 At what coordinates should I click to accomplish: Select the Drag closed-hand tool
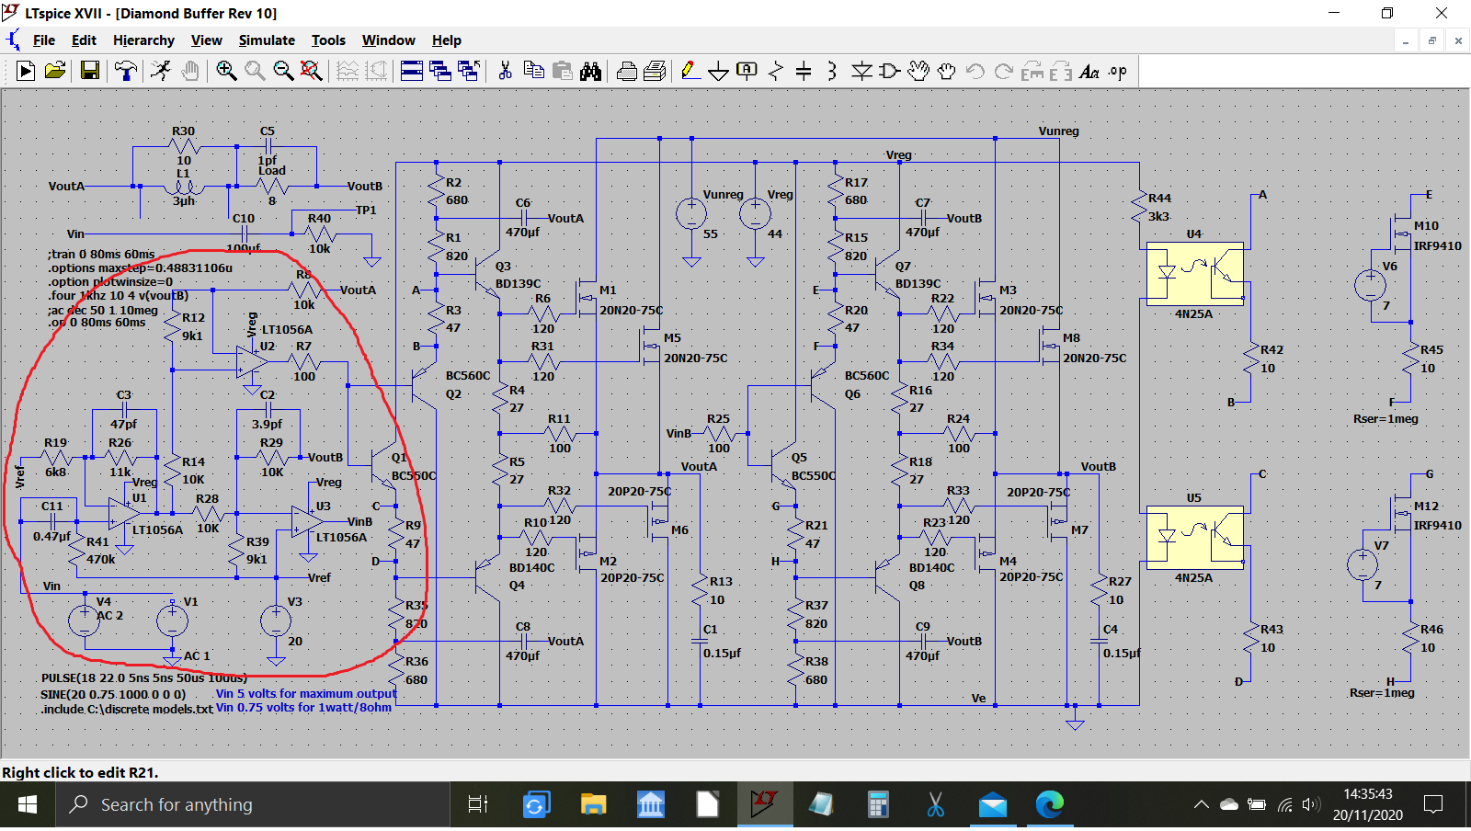(x=947, y=71)
